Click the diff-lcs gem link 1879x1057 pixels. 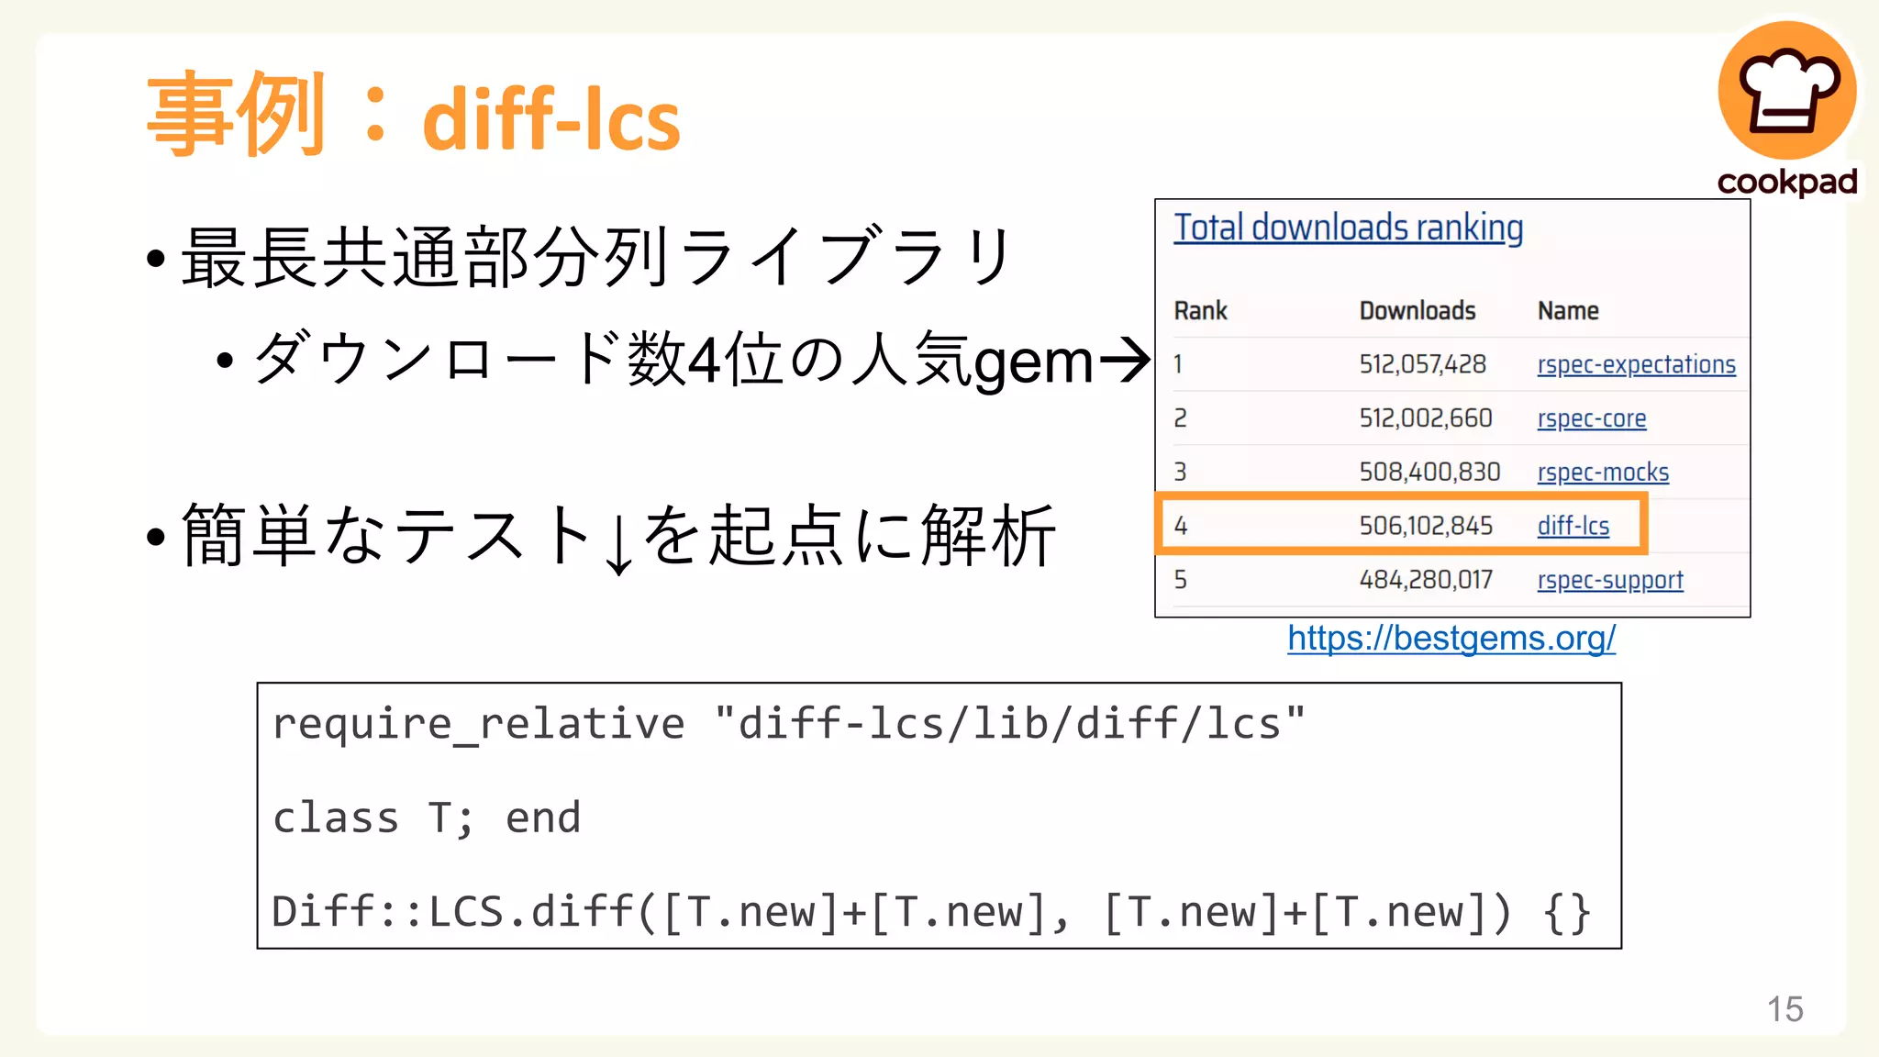(x=1573, y=526)
